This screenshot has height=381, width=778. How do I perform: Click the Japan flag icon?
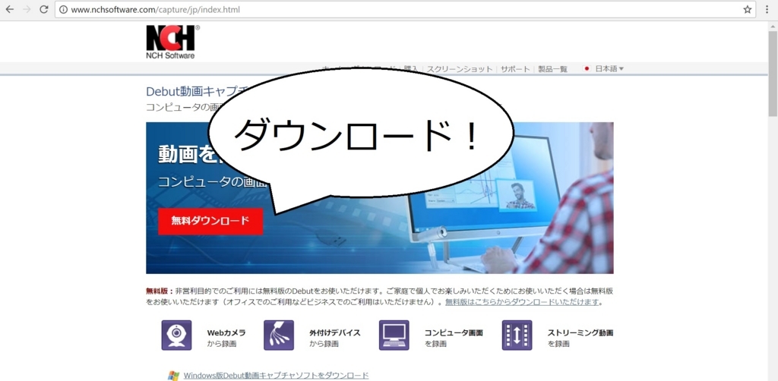587,69
